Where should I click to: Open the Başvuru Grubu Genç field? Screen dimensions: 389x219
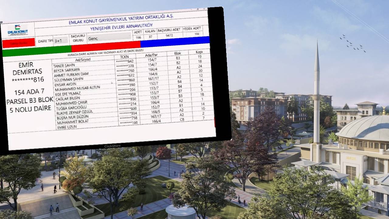point(109,37)
